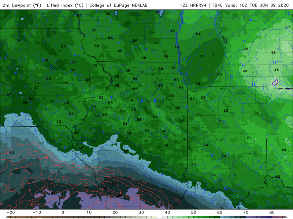
Task: Click the 'F046' forecast hour label
Action: pos(217,5)
